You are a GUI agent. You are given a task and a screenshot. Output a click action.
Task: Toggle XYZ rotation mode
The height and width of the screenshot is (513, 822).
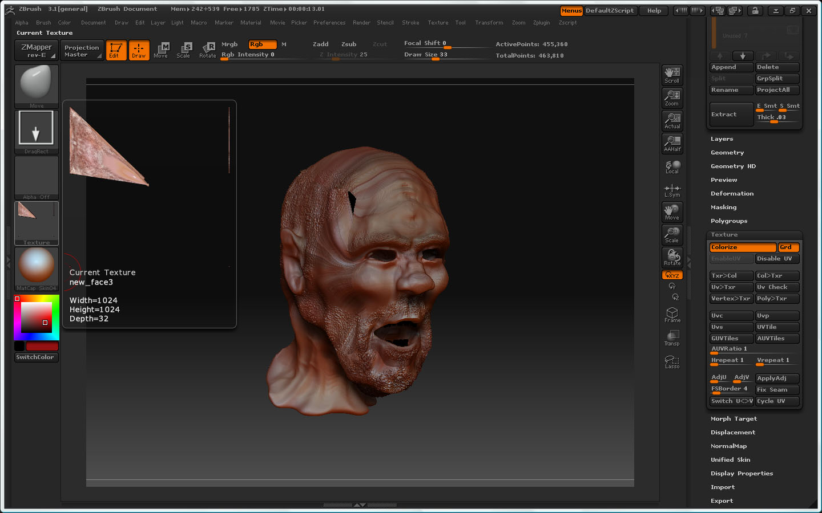672,275
